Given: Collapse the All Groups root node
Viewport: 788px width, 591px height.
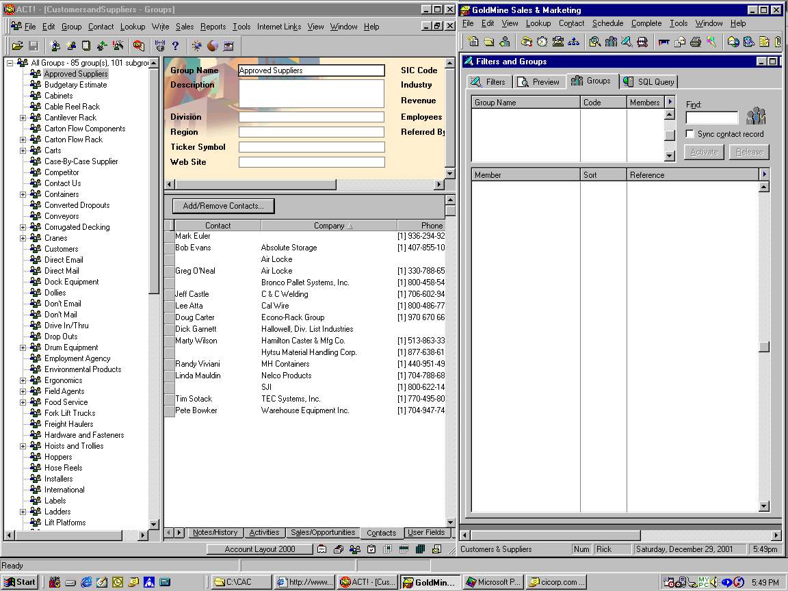Looking at the screenshot, I should 10,63.
